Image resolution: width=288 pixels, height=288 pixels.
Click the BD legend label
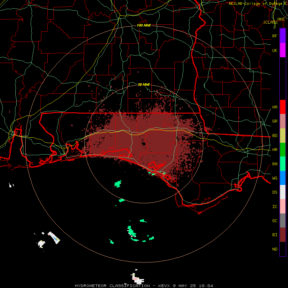pos(275,136)
